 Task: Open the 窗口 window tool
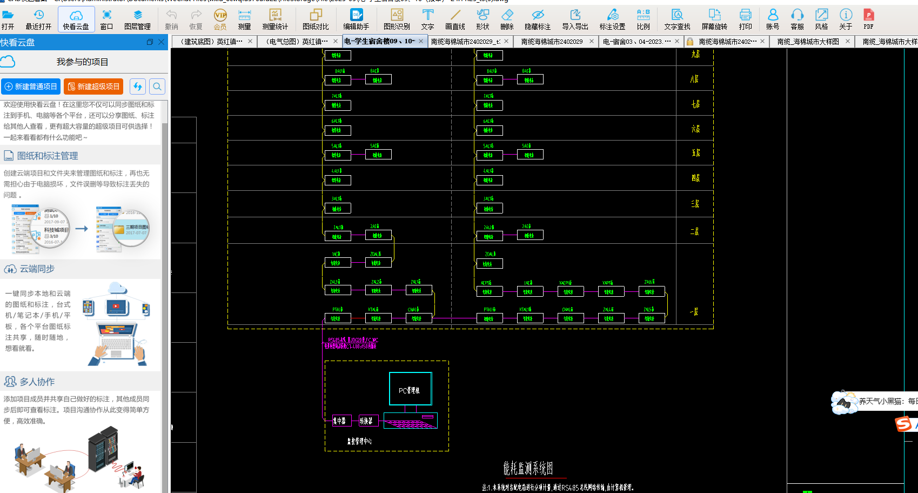[x=107, y=19]
